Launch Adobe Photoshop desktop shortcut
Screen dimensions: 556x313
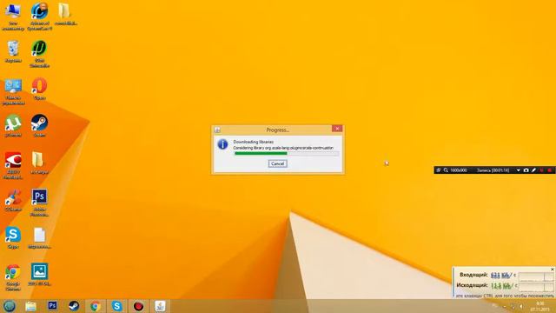[x=39, y=203]
